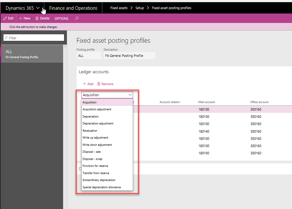Screen dimensions: 292x209
Task: Click the Description field value
Action: (129, 56)
